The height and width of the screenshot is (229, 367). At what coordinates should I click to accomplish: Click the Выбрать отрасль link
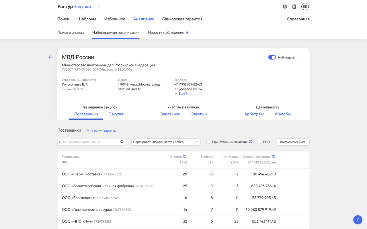point(103,131)
